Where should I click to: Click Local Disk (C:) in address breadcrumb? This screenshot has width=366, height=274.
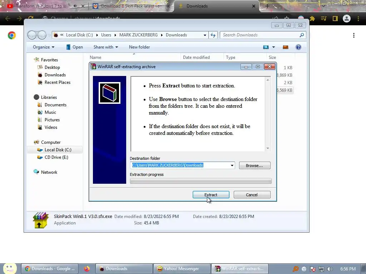pos(79,35)
